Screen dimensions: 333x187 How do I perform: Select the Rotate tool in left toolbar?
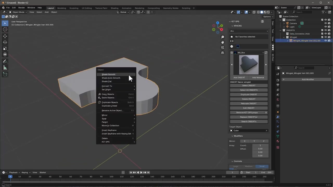coord(5,42)
